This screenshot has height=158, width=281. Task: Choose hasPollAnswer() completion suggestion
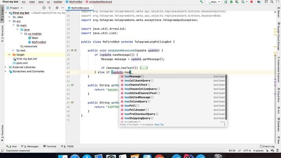173,110
